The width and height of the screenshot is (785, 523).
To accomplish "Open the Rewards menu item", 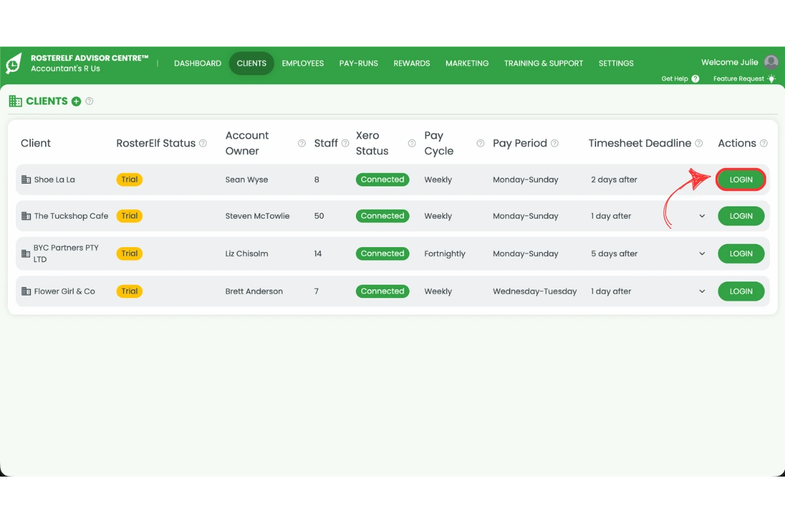I will tap(411, 63).
